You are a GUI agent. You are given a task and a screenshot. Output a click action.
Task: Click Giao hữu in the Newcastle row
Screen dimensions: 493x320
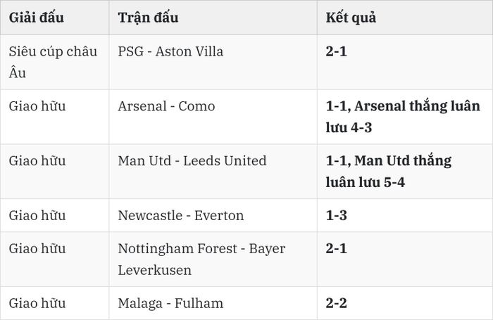tap(37, 215)
